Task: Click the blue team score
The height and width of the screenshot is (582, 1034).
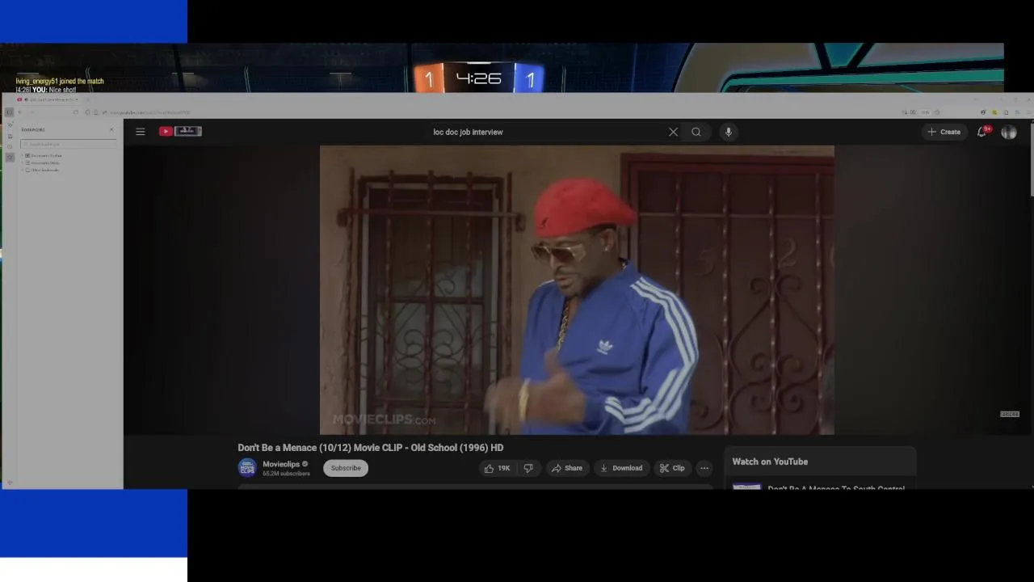Action: click(x=530, y=79)
